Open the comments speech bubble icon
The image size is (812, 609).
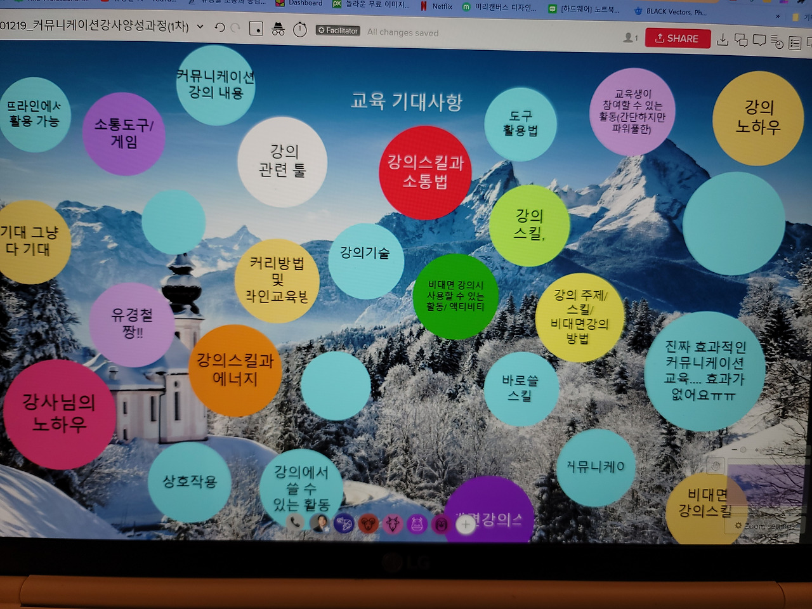point(759,39)
